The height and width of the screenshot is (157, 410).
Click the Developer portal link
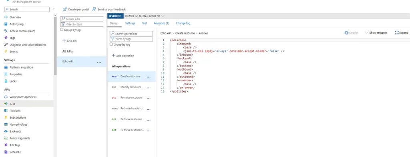tap(78, 10)
